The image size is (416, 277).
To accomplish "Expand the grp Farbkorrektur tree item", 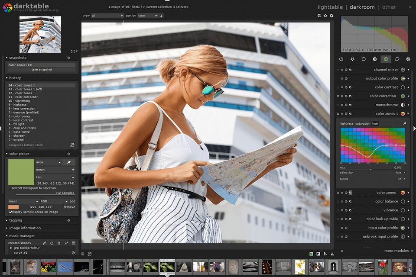I will pos(11,248).
